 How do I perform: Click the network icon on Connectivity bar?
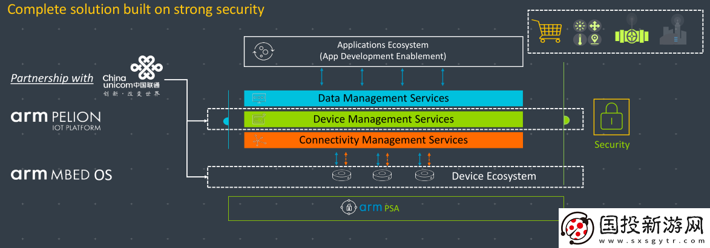[258, 141]
